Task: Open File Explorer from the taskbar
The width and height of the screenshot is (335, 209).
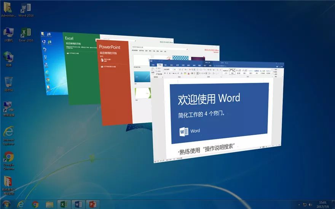Action: 49,204
